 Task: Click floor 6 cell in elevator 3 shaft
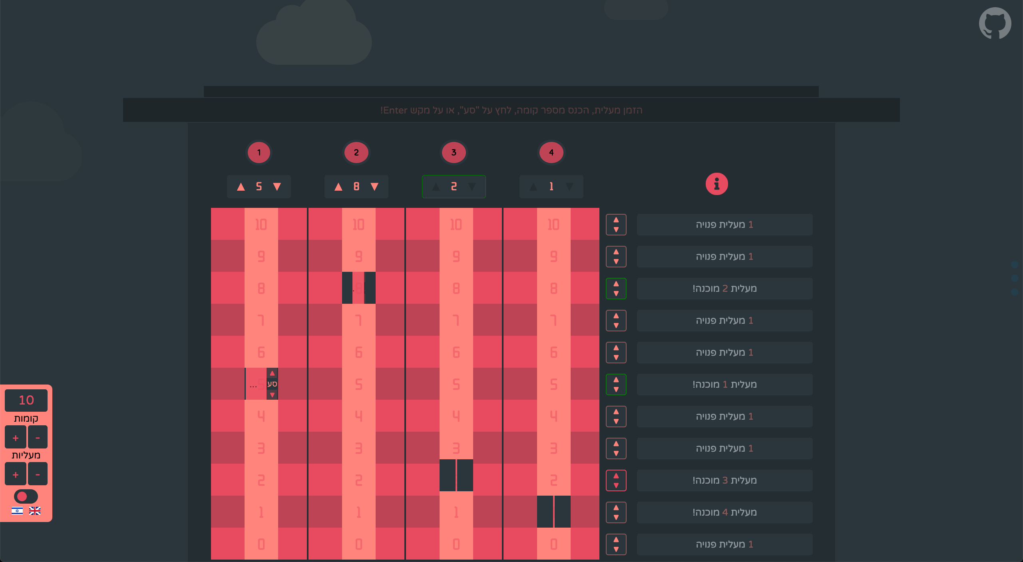[x=456, y=352]
